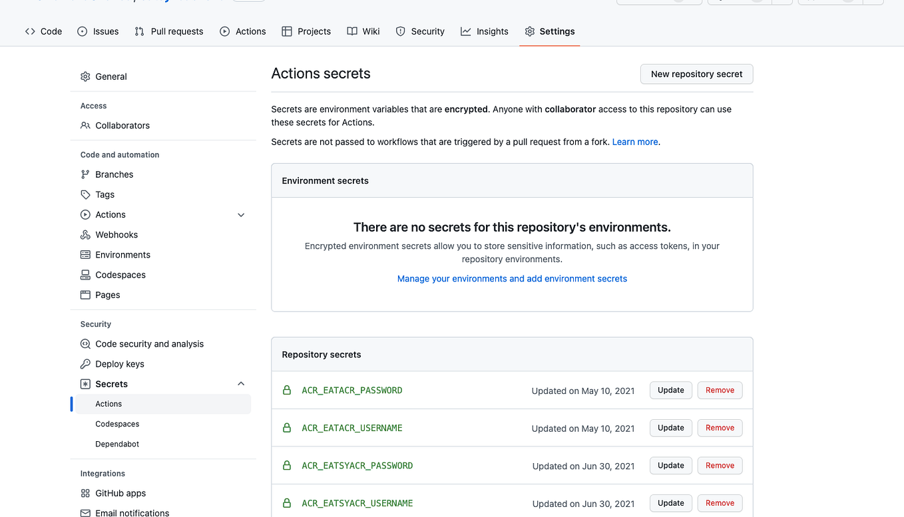Open the Deploy keys icon
Viewport: 904px width, 517px height.
pos(85,364)
